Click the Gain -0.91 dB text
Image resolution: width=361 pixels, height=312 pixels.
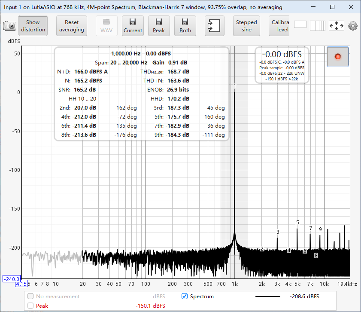click(x=170, y=63)
